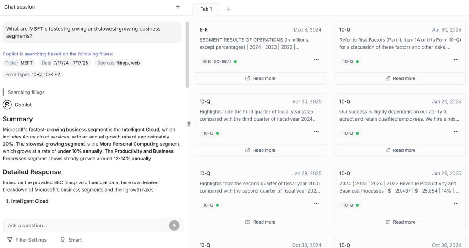Open three-dot menu on Jan 29 employees card
Viewport: 469px width, 248px height.
(x=456, y=132)
